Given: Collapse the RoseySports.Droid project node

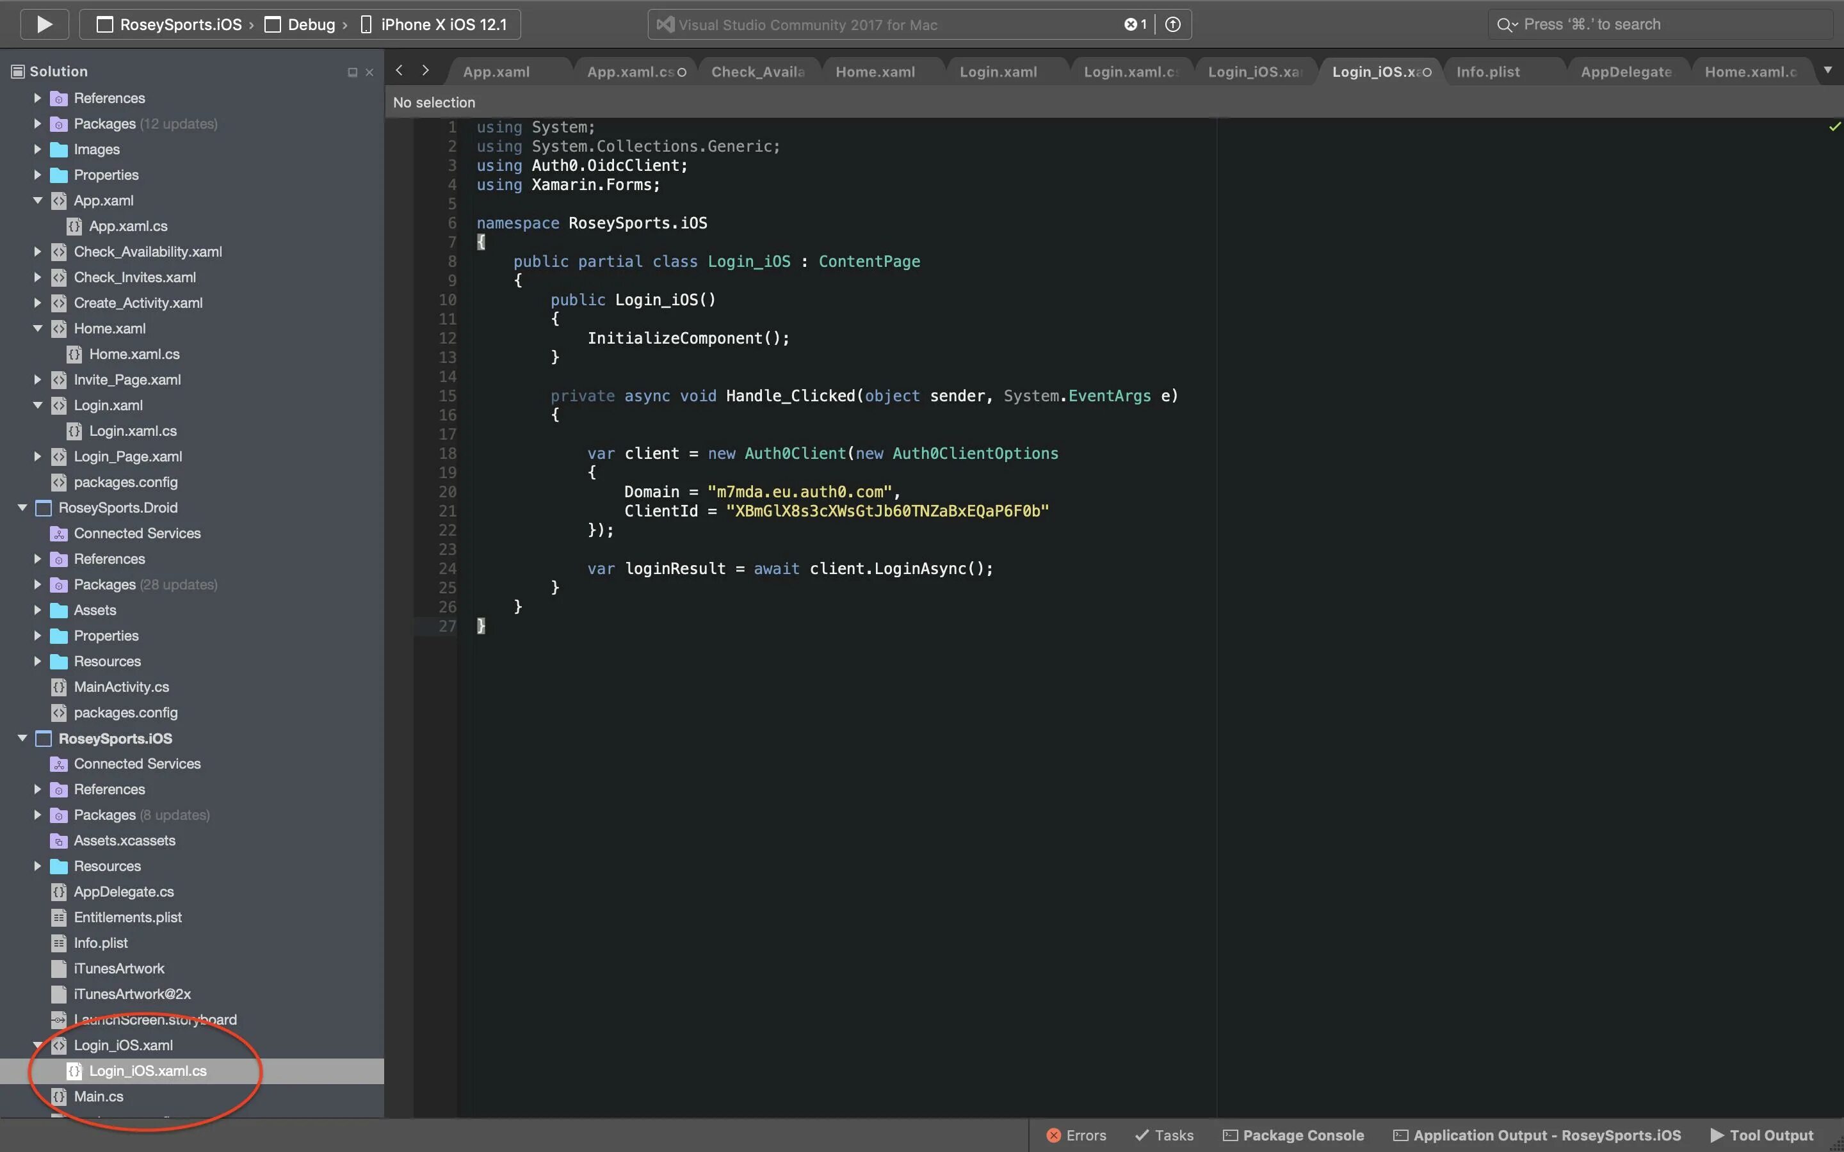Looking at the screenshot, I should pos(23,508).
